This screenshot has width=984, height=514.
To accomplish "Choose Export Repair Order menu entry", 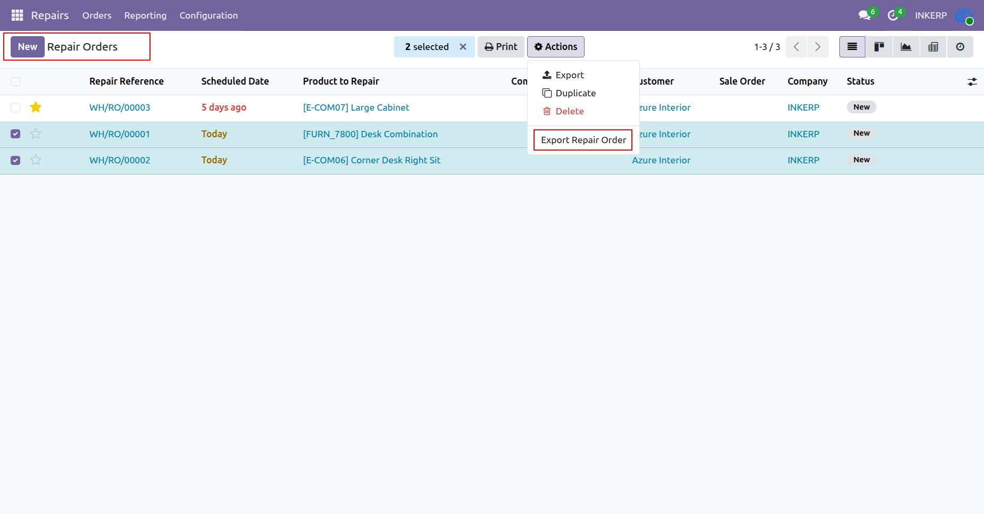I will pyautogui.click(x=583, y=140).
